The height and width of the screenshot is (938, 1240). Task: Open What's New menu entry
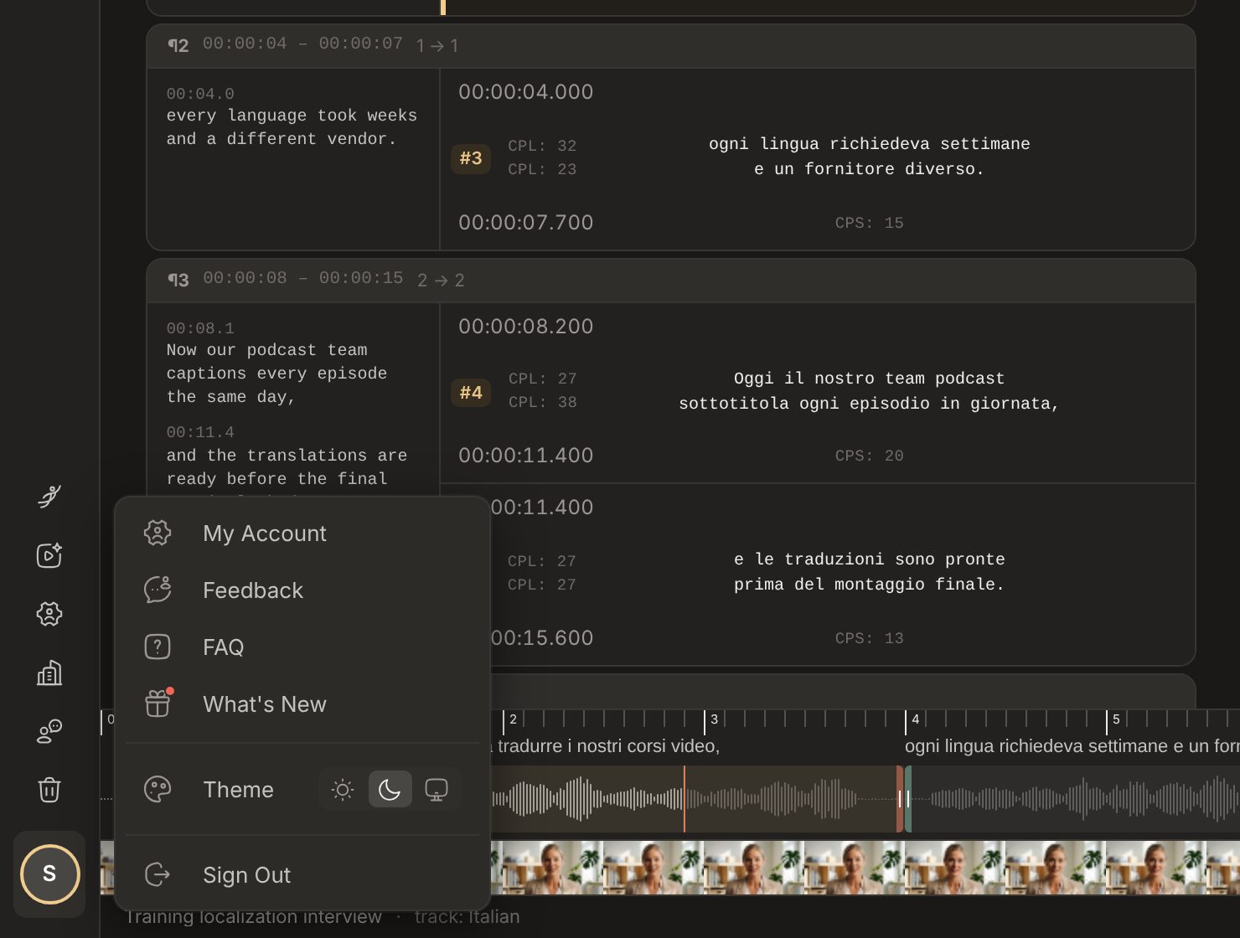tap(302, 703)
